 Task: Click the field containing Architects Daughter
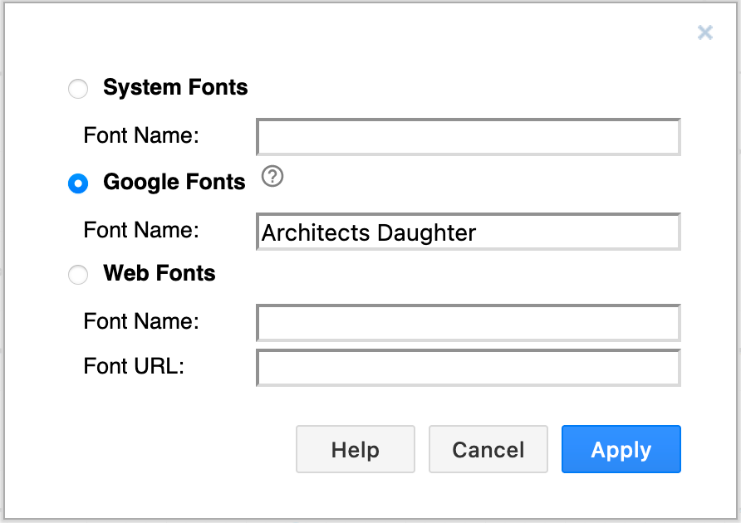point(467,232)
